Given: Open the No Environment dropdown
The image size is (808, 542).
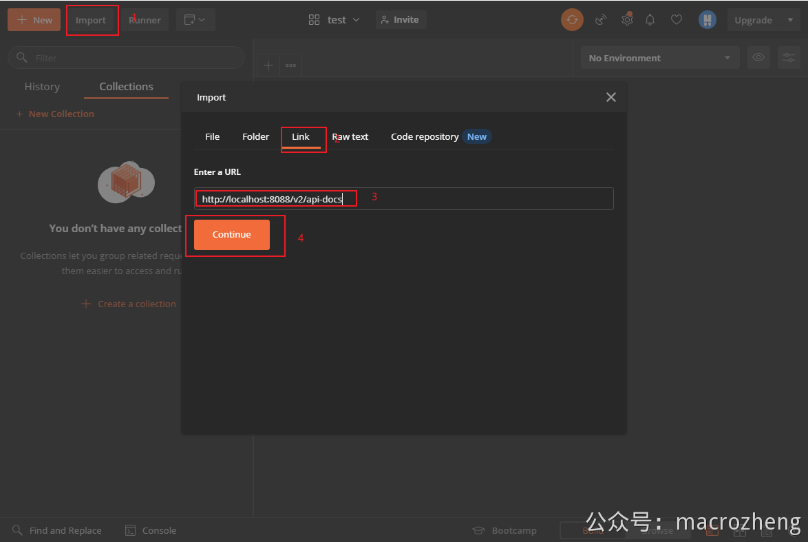Looking at the screenshot, I should coord(660,58).
